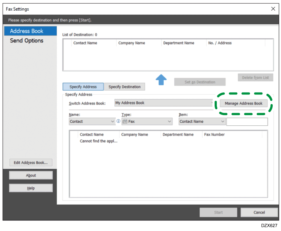The image size is (281, 231).
Task: Click the Cancel button
Action: coord(259,212)
